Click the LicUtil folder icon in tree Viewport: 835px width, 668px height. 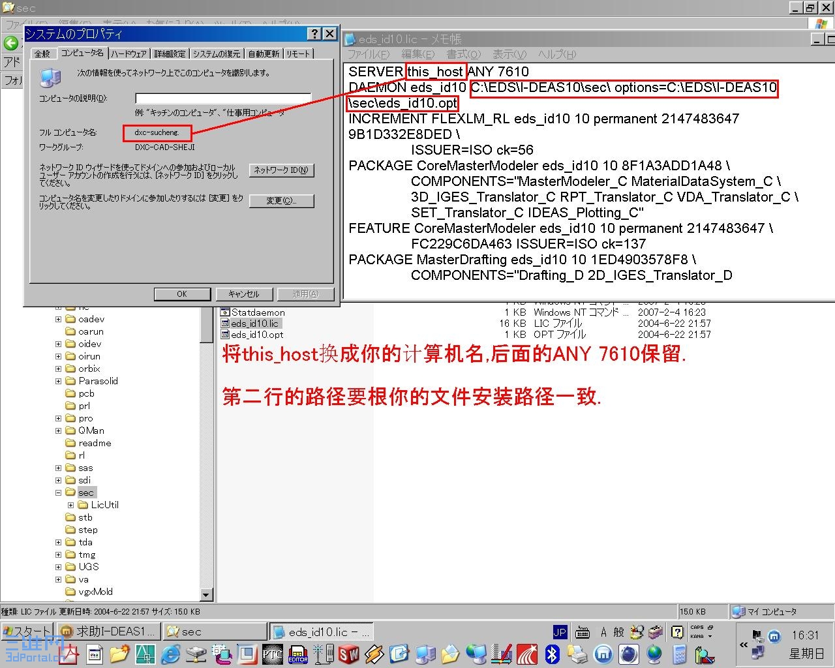point(83,505)
